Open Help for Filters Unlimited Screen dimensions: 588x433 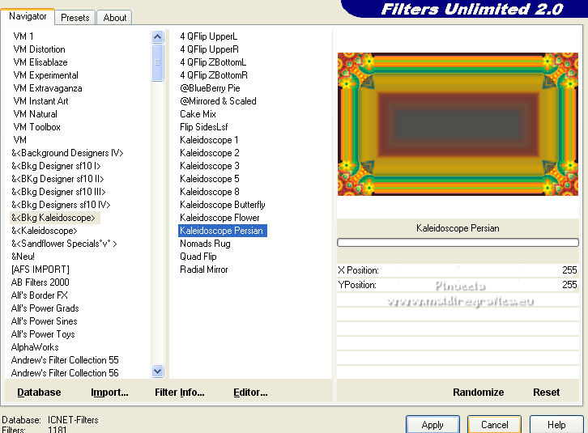(556, 425)
